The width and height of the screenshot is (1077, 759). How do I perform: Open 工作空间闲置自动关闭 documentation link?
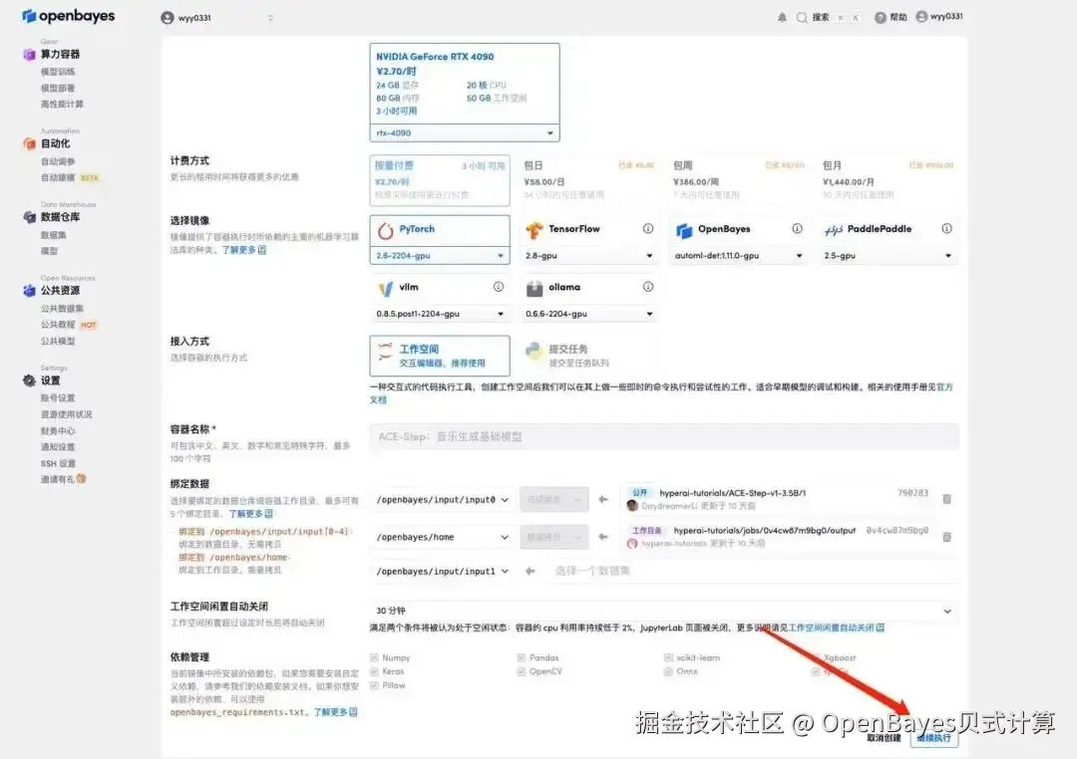[x=836, y=628]
